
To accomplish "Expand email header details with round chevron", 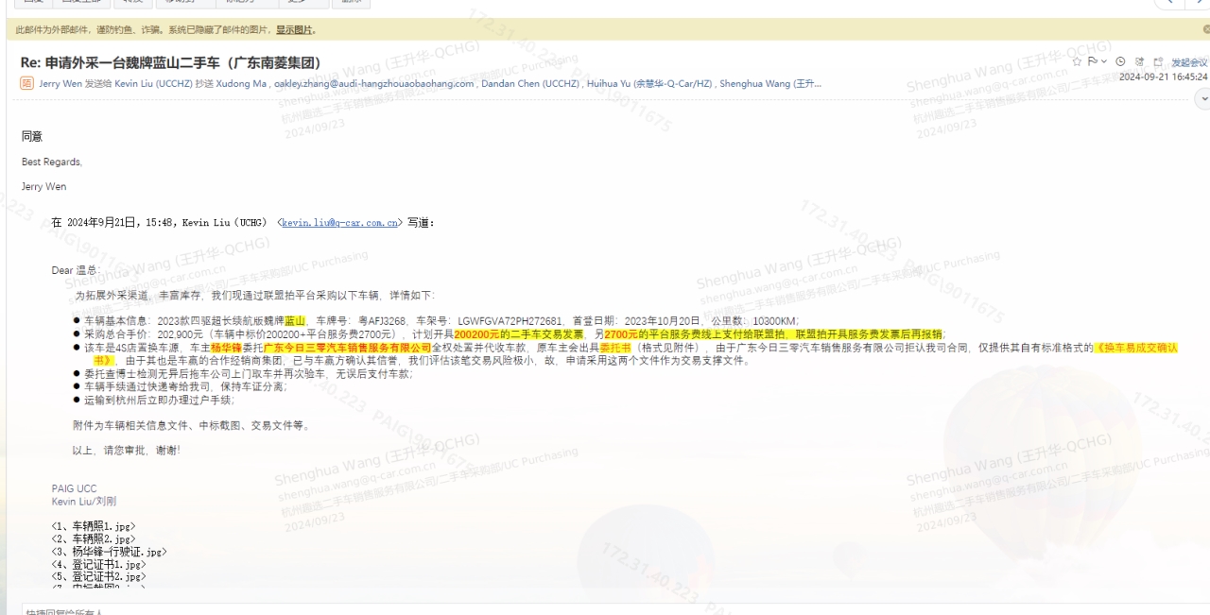I will (1202, 98).
